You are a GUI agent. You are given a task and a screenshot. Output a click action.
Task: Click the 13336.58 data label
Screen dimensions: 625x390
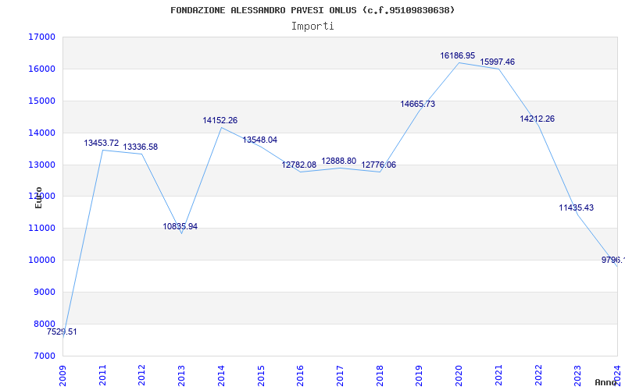(x=141, y=147)
